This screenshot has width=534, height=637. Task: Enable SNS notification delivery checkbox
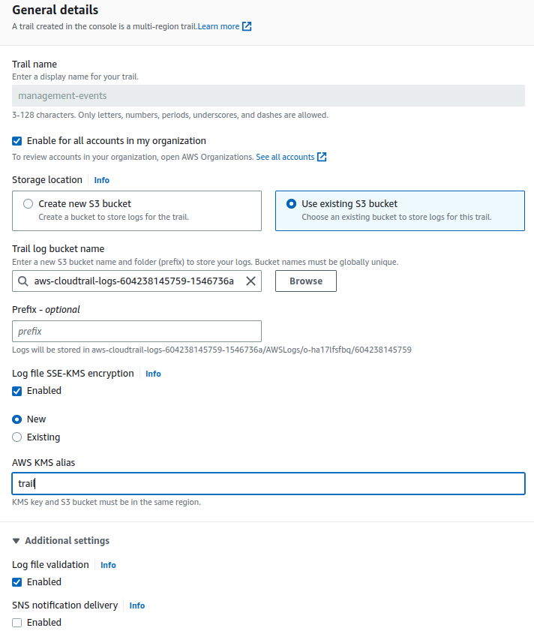tap(17, 622)
